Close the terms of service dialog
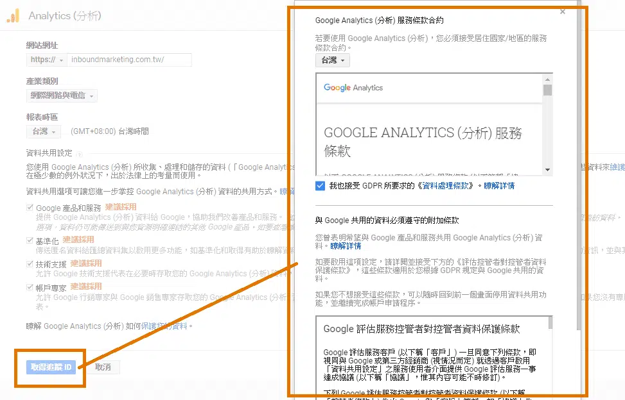The width and height of the screenshot is (625, 400). [x=563, y=12]
